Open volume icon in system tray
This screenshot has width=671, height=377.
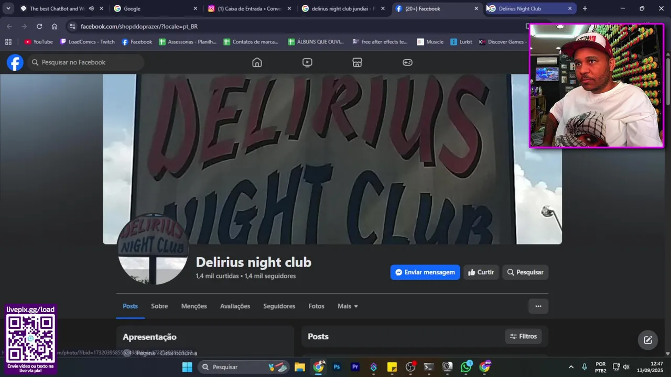point(626,367)
